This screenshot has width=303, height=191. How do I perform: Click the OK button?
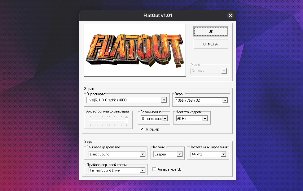pos(211,31)
